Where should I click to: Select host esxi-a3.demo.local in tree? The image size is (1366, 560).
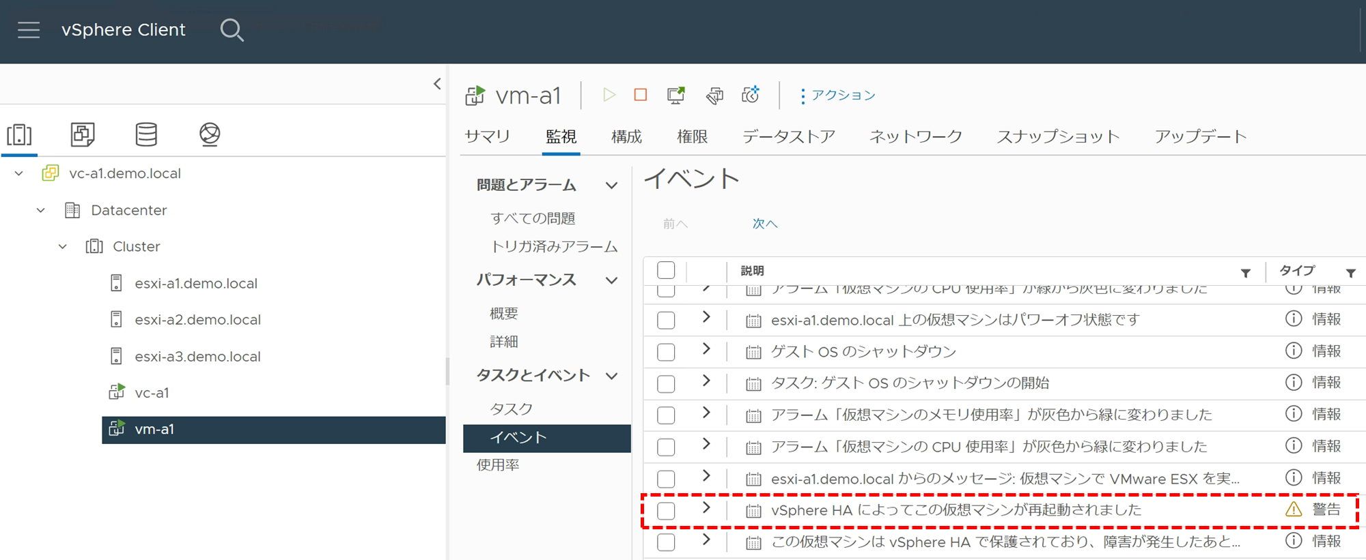pyautogui.click(x=197, y=356)
